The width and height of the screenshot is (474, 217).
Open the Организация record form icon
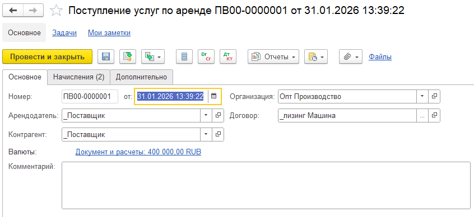[x=434, y=97]
